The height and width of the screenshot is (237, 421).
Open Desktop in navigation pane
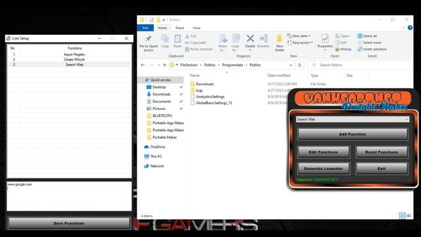[x=159, y=87]
